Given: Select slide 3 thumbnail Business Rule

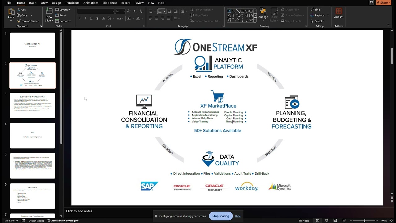Looking at the screenshot, I should [32, 105].
